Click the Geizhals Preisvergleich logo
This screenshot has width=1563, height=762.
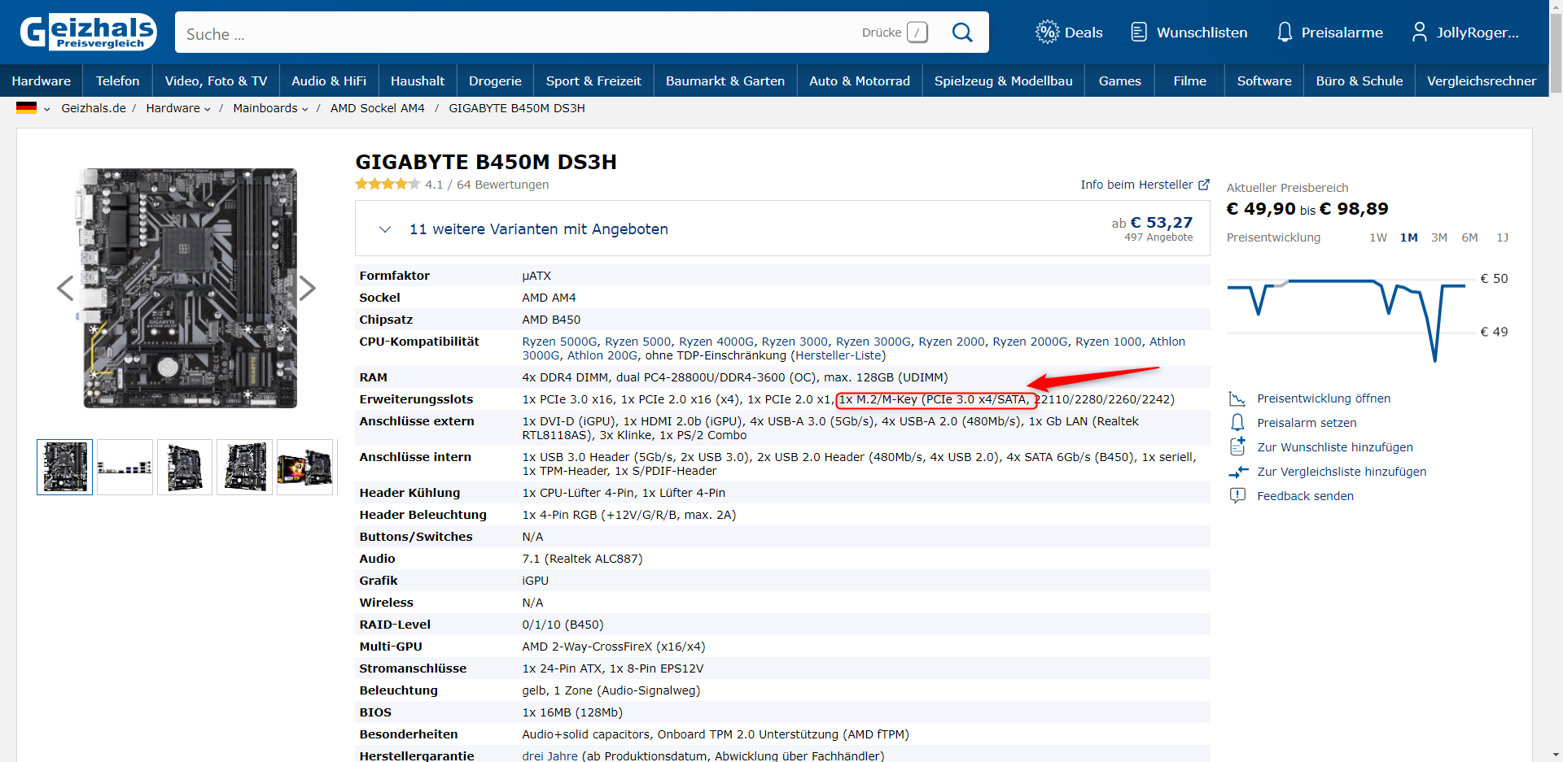[x=88, y=33]
